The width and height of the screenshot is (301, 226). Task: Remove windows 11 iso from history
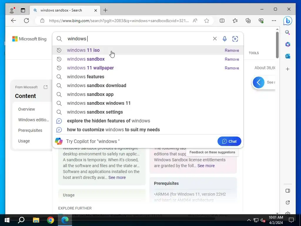232,50
